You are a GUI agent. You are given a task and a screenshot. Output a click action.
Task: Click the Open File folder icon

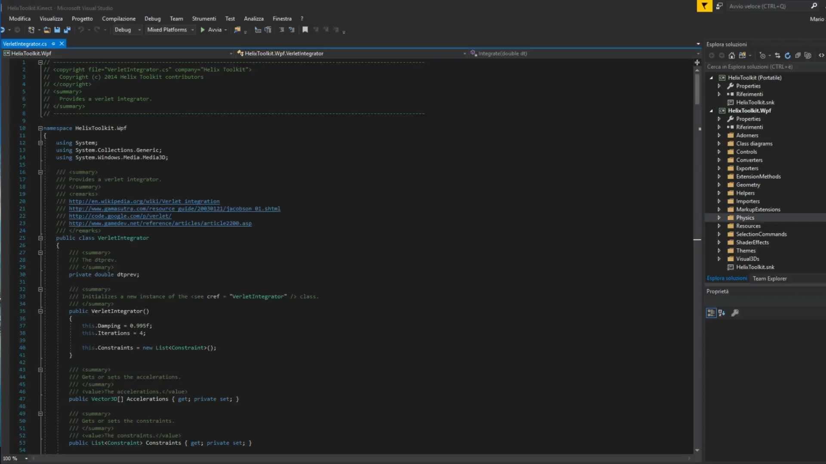[47, 30]
